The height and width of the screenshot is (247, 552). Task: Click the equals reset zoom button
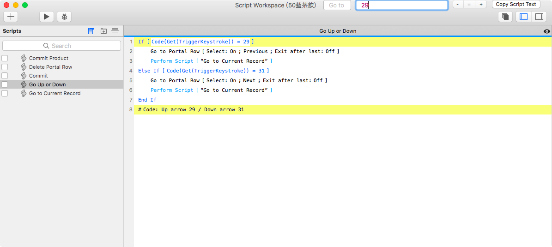tap(469, 5)
